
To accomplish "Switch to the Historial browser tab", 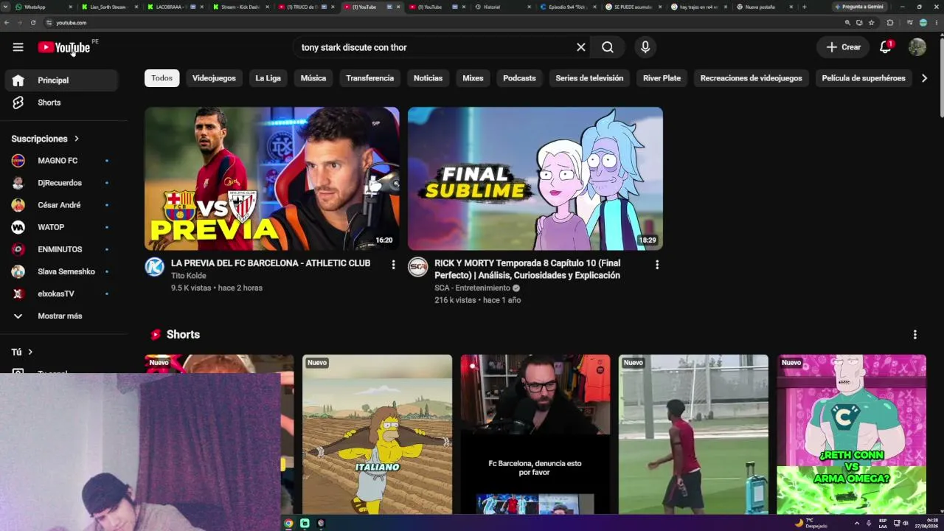I will (503, 7).
